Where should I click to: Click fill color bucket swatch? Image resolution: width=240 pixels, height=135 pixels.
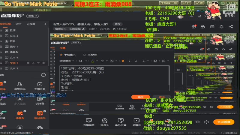tap(102, 61)
